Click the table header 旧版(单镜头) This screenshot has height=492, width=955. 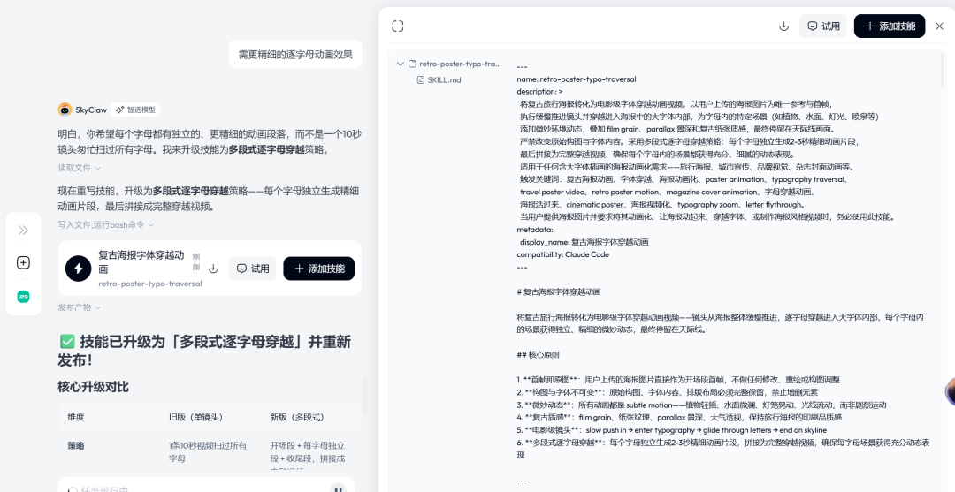[196, 417]
